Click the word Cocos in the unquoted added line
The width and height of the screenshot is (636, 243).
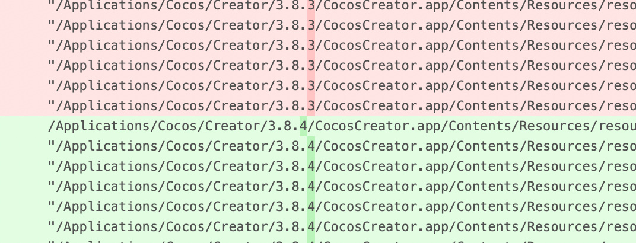(x=177, y=126)
